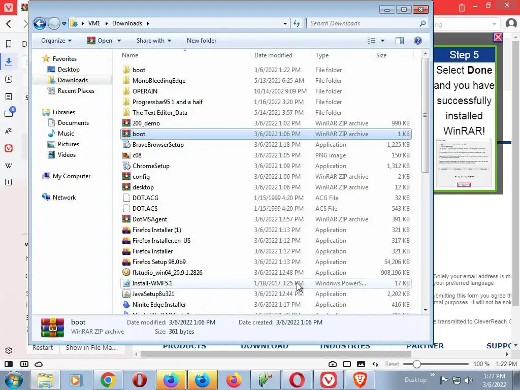Select Desktop in Favorites
520x390 pixels.
69,69
